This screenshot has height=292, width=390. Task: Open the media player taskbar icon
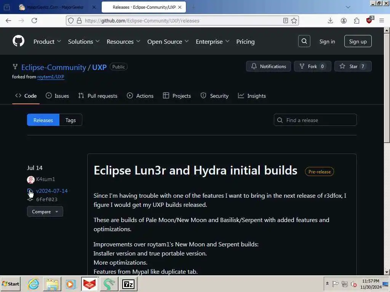coord(70,284)
